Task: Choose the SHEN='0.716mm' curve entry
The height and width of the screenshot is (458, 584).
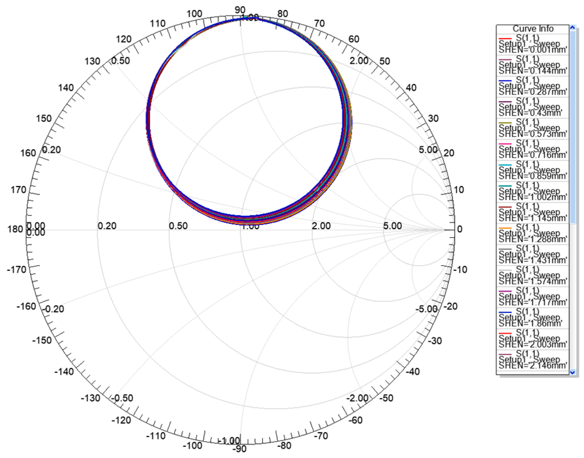Action: tap(533, 149)
